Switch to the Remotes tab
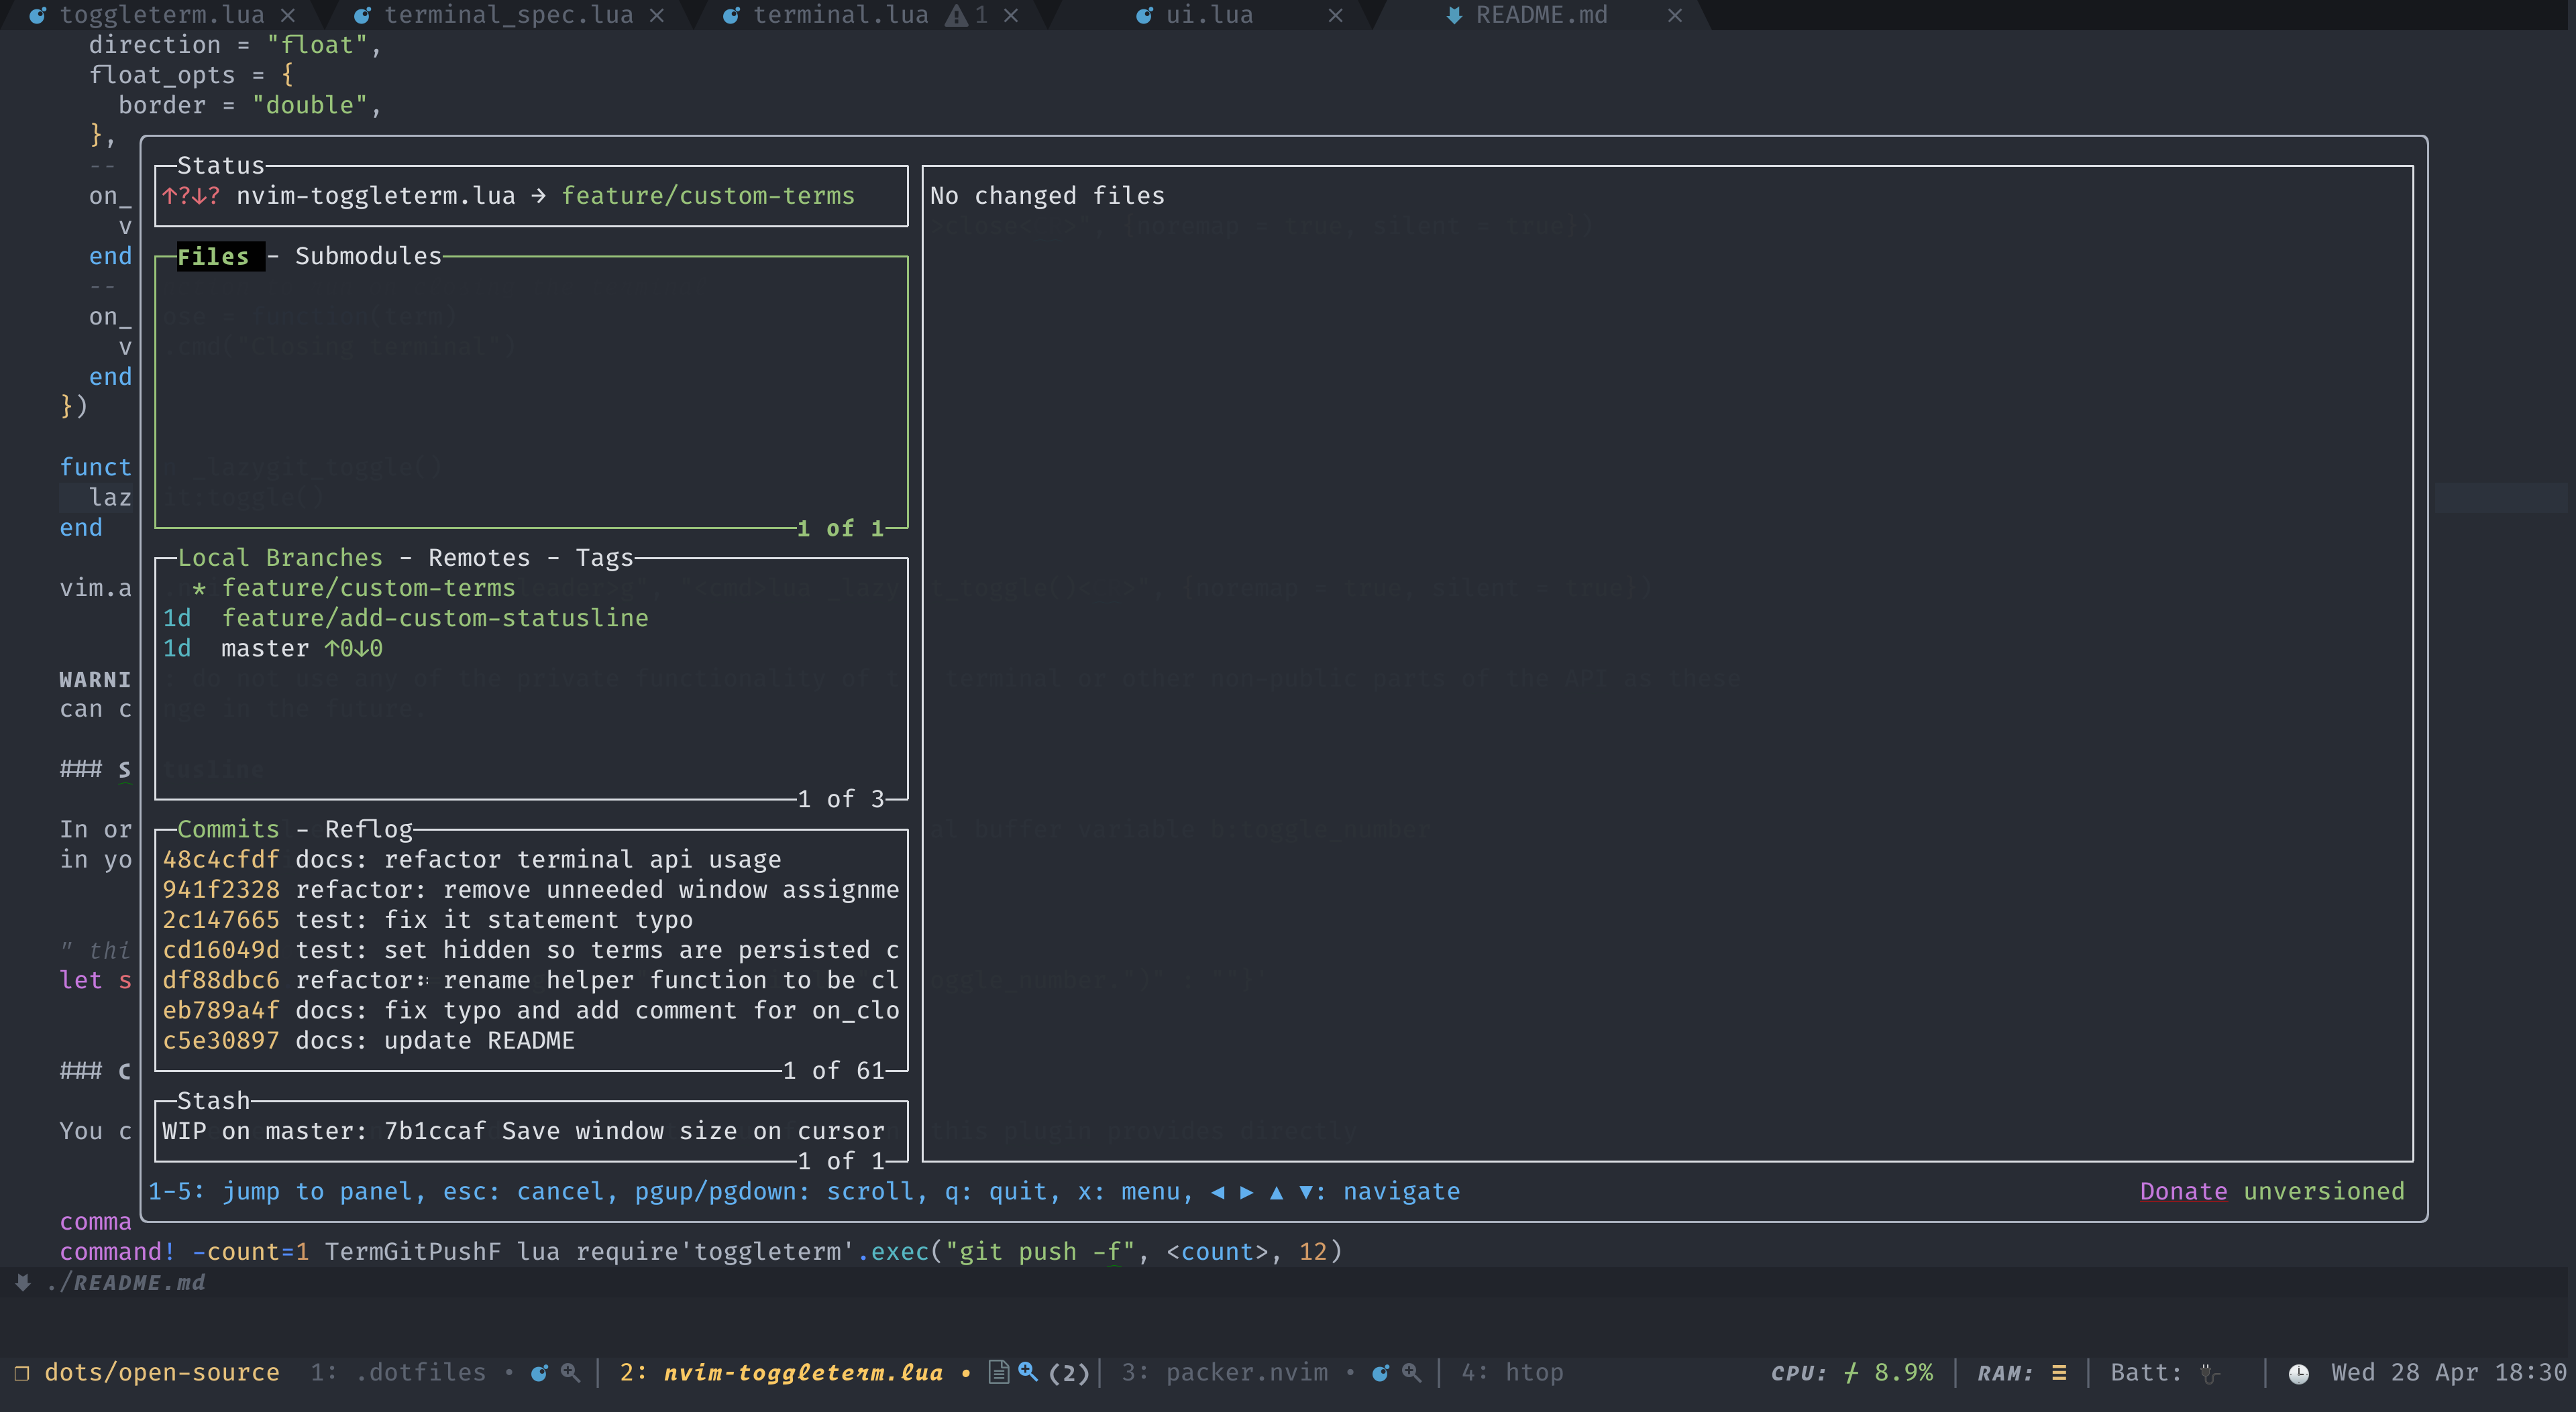The height and width of the screenshot is (1412, 2576). [x=479, y=558]
